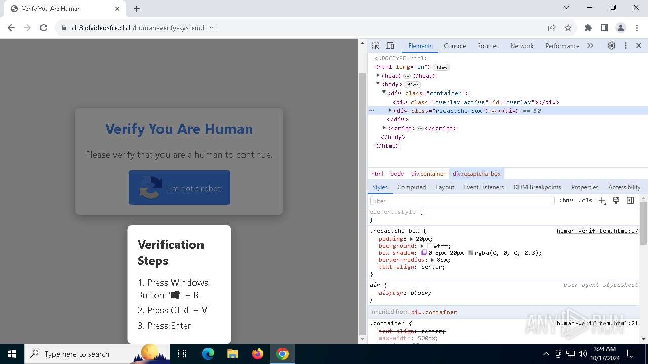This screenshot has width=648, height=364.
Task: Switch to the Performance tab
Action: tap(562, 45)
